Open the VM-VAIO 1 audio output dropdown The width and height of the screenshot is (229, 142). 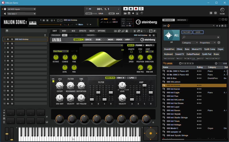pos(21,14)
